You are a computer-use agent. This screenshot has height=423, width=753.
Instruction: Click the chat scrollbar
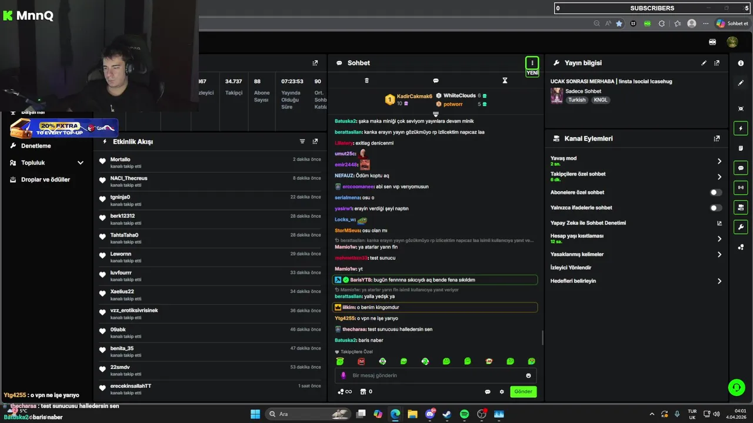point(542,338)
